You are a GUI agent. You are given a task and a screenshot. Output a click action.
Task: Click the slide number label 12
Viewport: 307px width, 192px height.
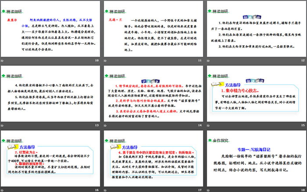coord(303,60)
